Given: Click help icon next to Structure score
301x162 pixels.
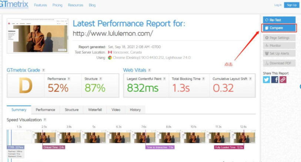Looking at the screenshot, I should (x=100, y=79).
